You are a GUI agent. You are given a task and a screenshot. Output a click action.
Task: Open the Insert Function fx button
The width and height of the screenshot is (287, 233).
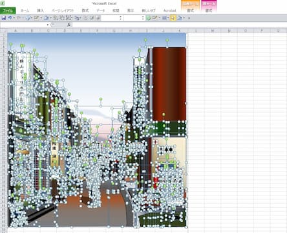pyautogui.click(x=69, y=25)
